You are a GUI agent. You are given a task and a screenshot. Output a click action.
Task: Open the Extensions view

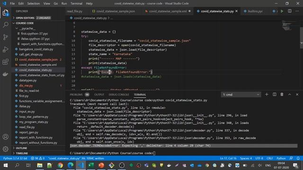[x=6, y=62]
